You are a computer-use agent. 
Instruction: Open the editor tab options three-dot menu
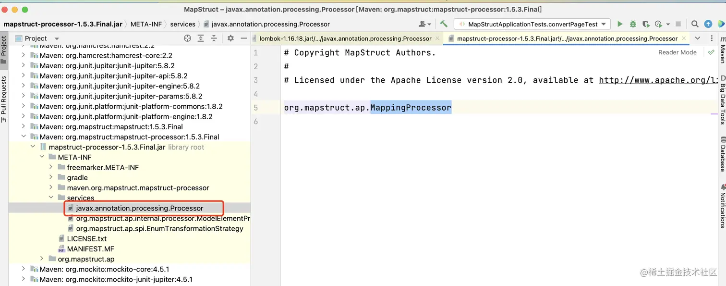coord(711,38)
